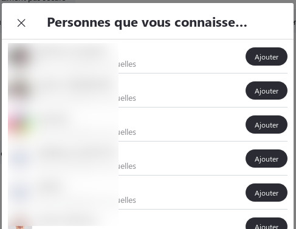Click Ajouter on the third suggestion row
The height and width of the screenshot is (229, 296).
click(x=266, y=125)
